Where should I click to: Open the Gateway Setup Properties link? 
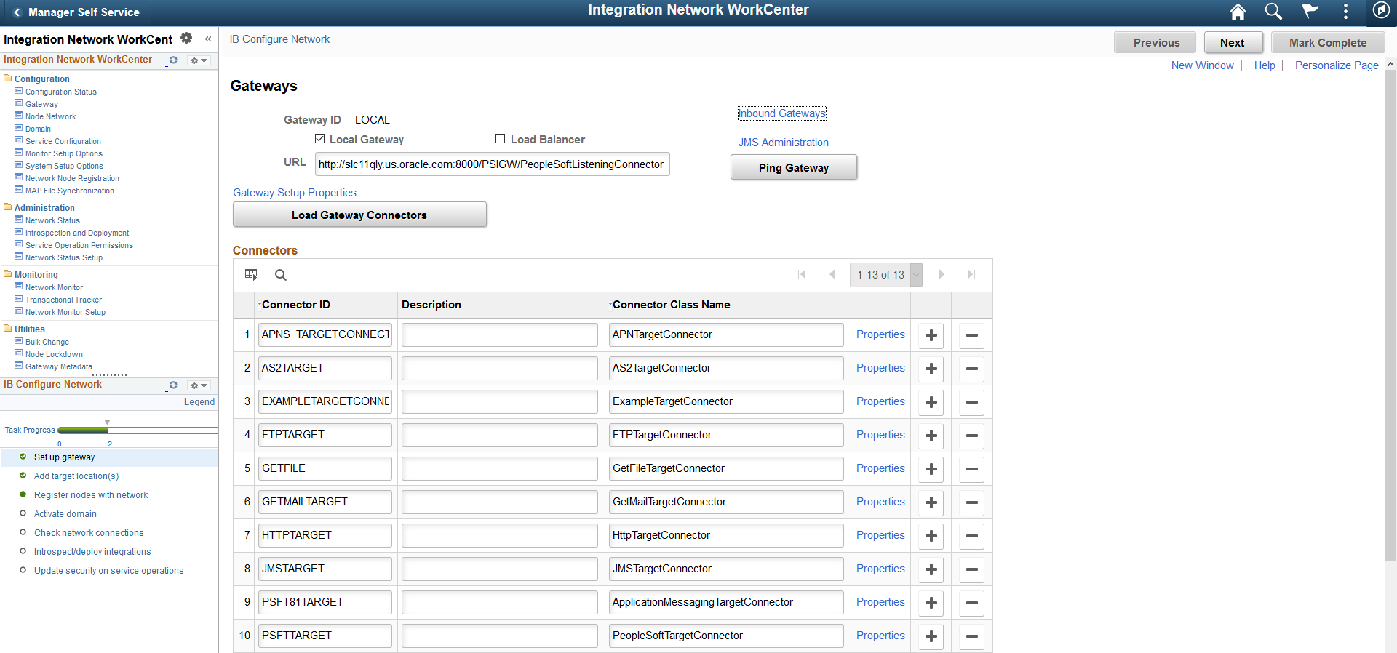pyautogui.click(x=295, y=193)
